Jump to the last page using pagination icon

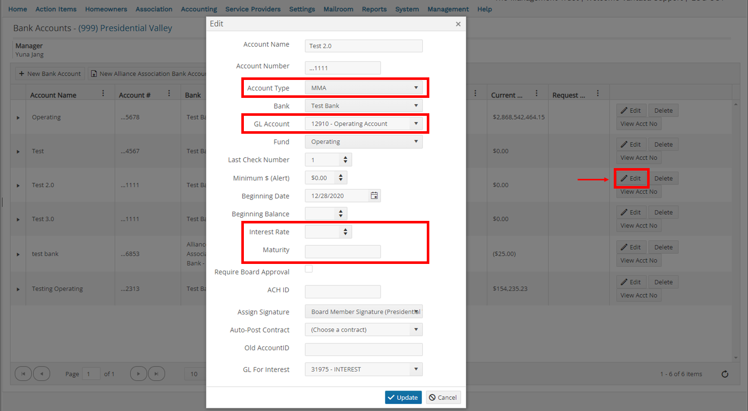coord(157,374)
